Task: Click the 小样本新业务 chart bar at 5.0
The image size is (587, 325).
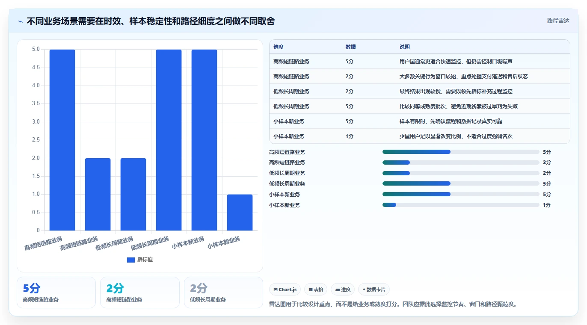Action: click(x=204, y=140)
